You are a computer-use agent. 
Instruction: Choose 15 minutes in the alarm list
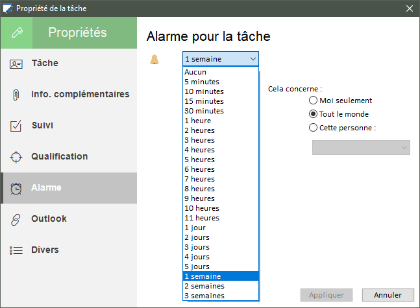221,101
